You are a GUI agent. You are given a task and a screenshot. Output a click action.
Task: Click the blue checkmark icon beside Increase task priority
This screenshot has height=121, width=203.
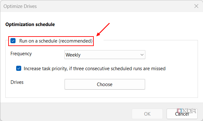[19, 68]
